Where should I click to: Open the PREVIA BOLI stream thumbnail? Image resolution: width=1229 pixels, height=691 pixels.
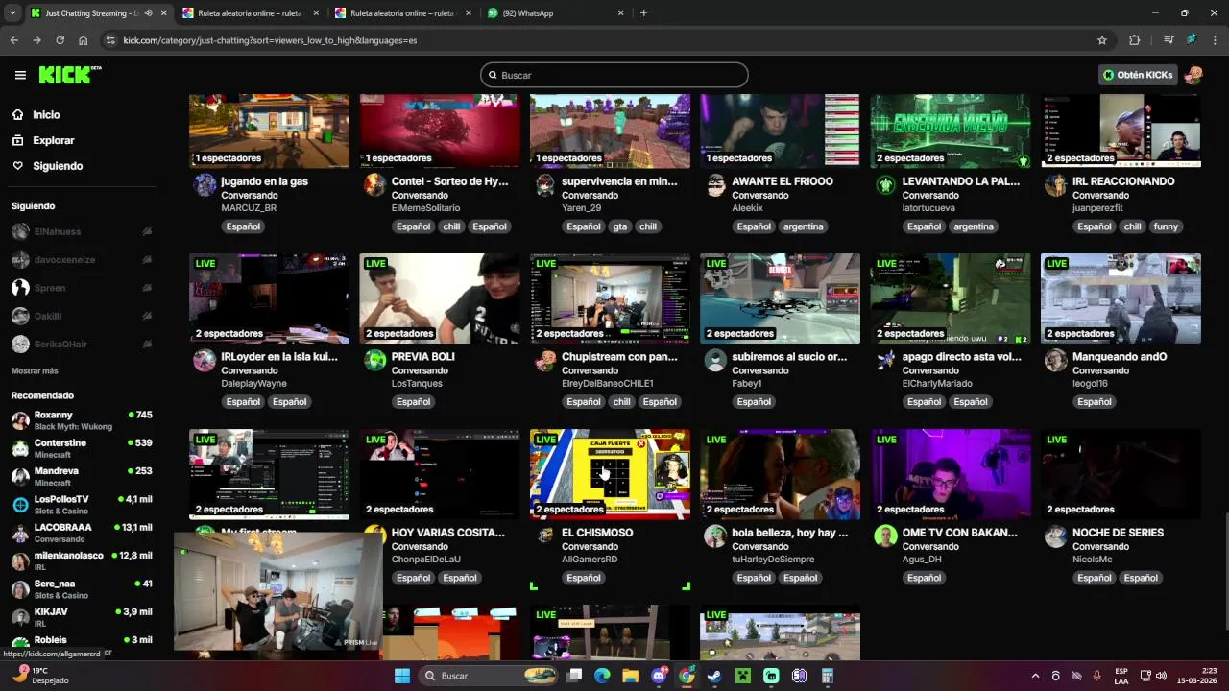tap(440, 298)
